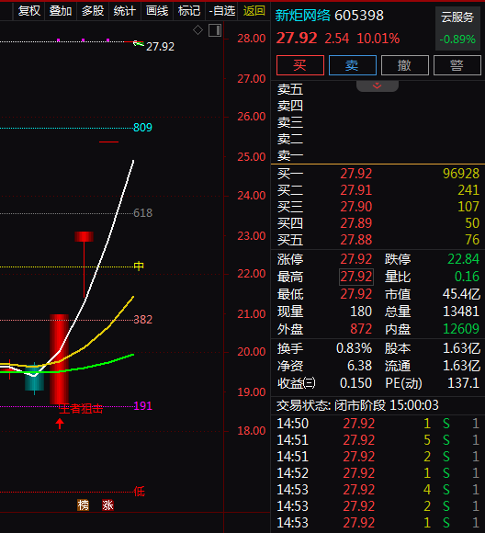
Task: Click the 382 Fibonacci level label
Action: point(142,320)
